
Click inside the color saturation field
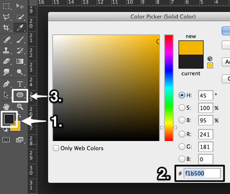pos(106,88)
